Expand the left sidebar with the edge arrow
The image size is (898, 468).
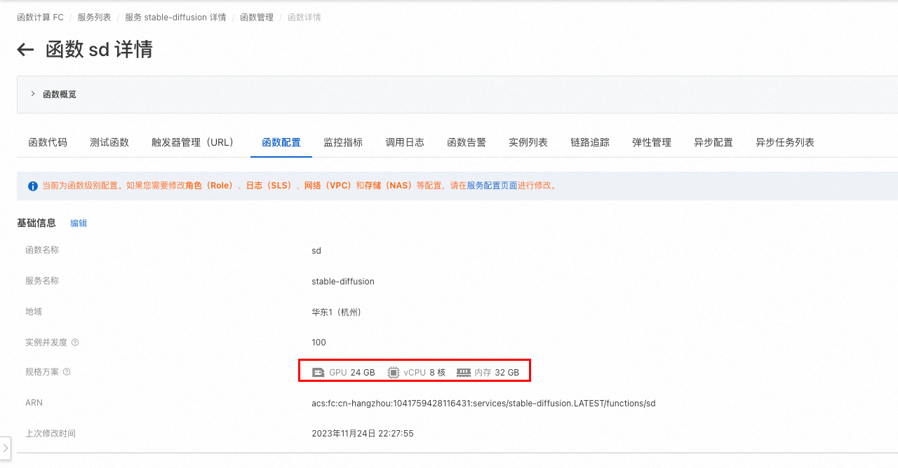point(6,447)
